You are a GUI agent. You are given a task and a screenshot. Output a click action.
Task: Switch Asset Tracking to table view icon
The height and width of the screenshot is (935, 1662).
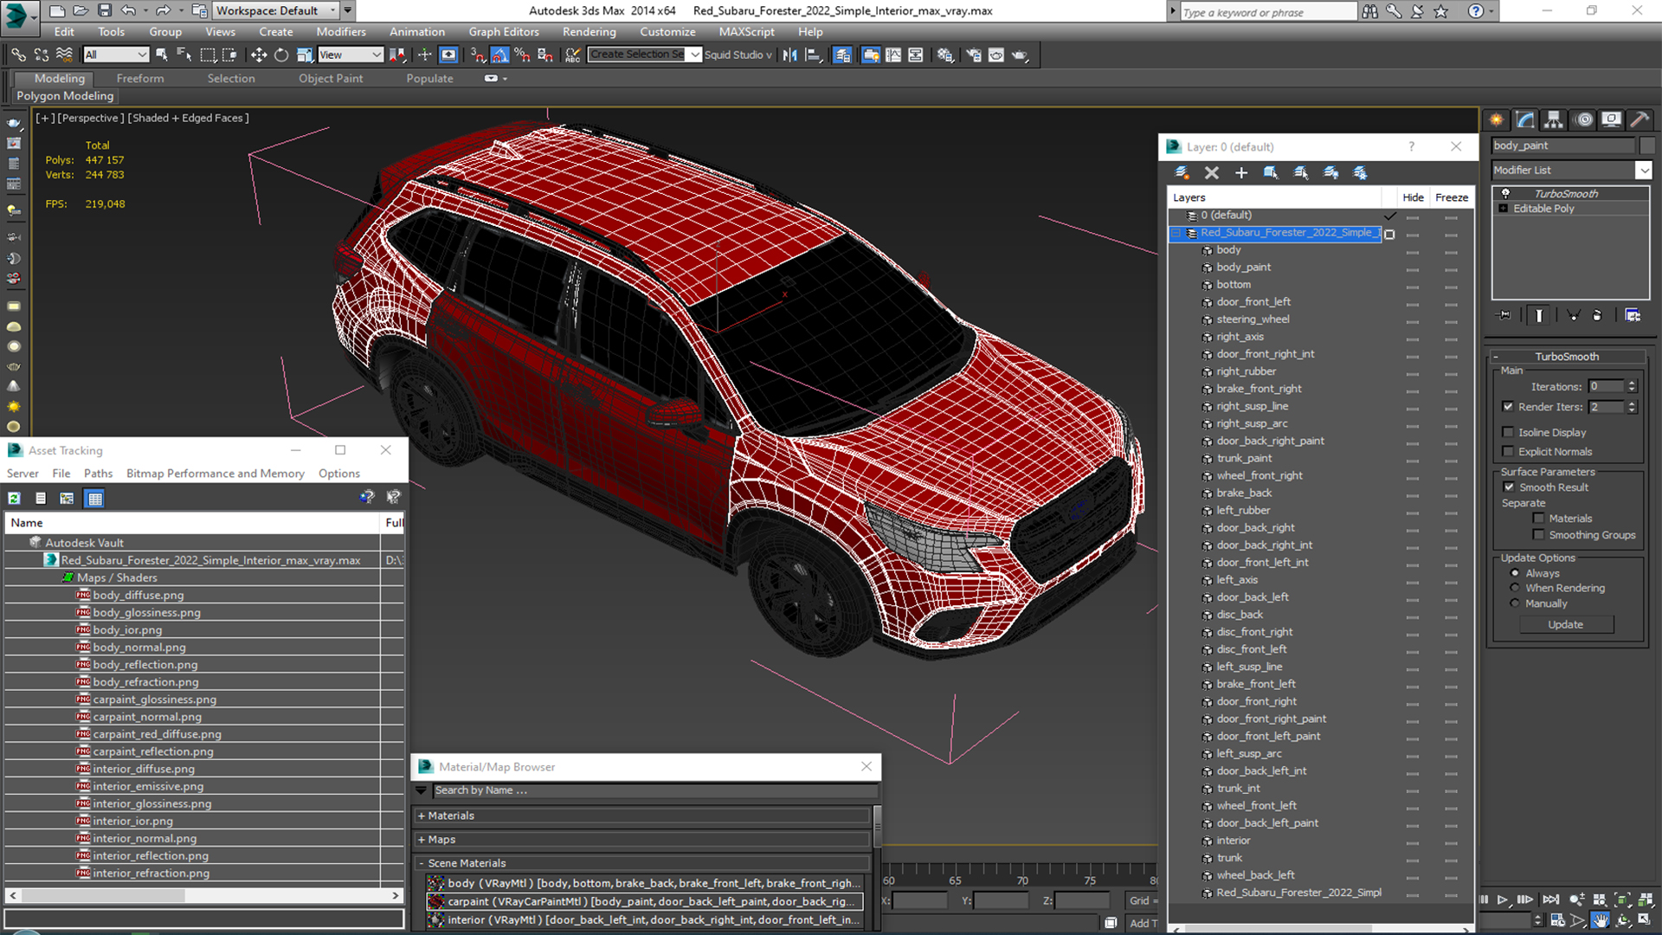coord(95,498)
